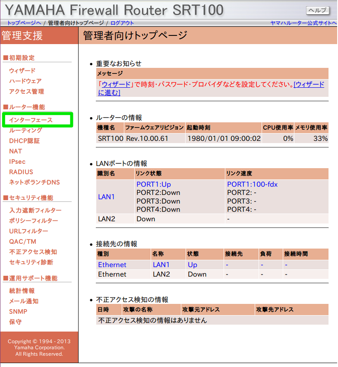This screenshot has width=338, height=367.
Task: Open ネットボランチDNS sidebar item
Action: (35, 182)
